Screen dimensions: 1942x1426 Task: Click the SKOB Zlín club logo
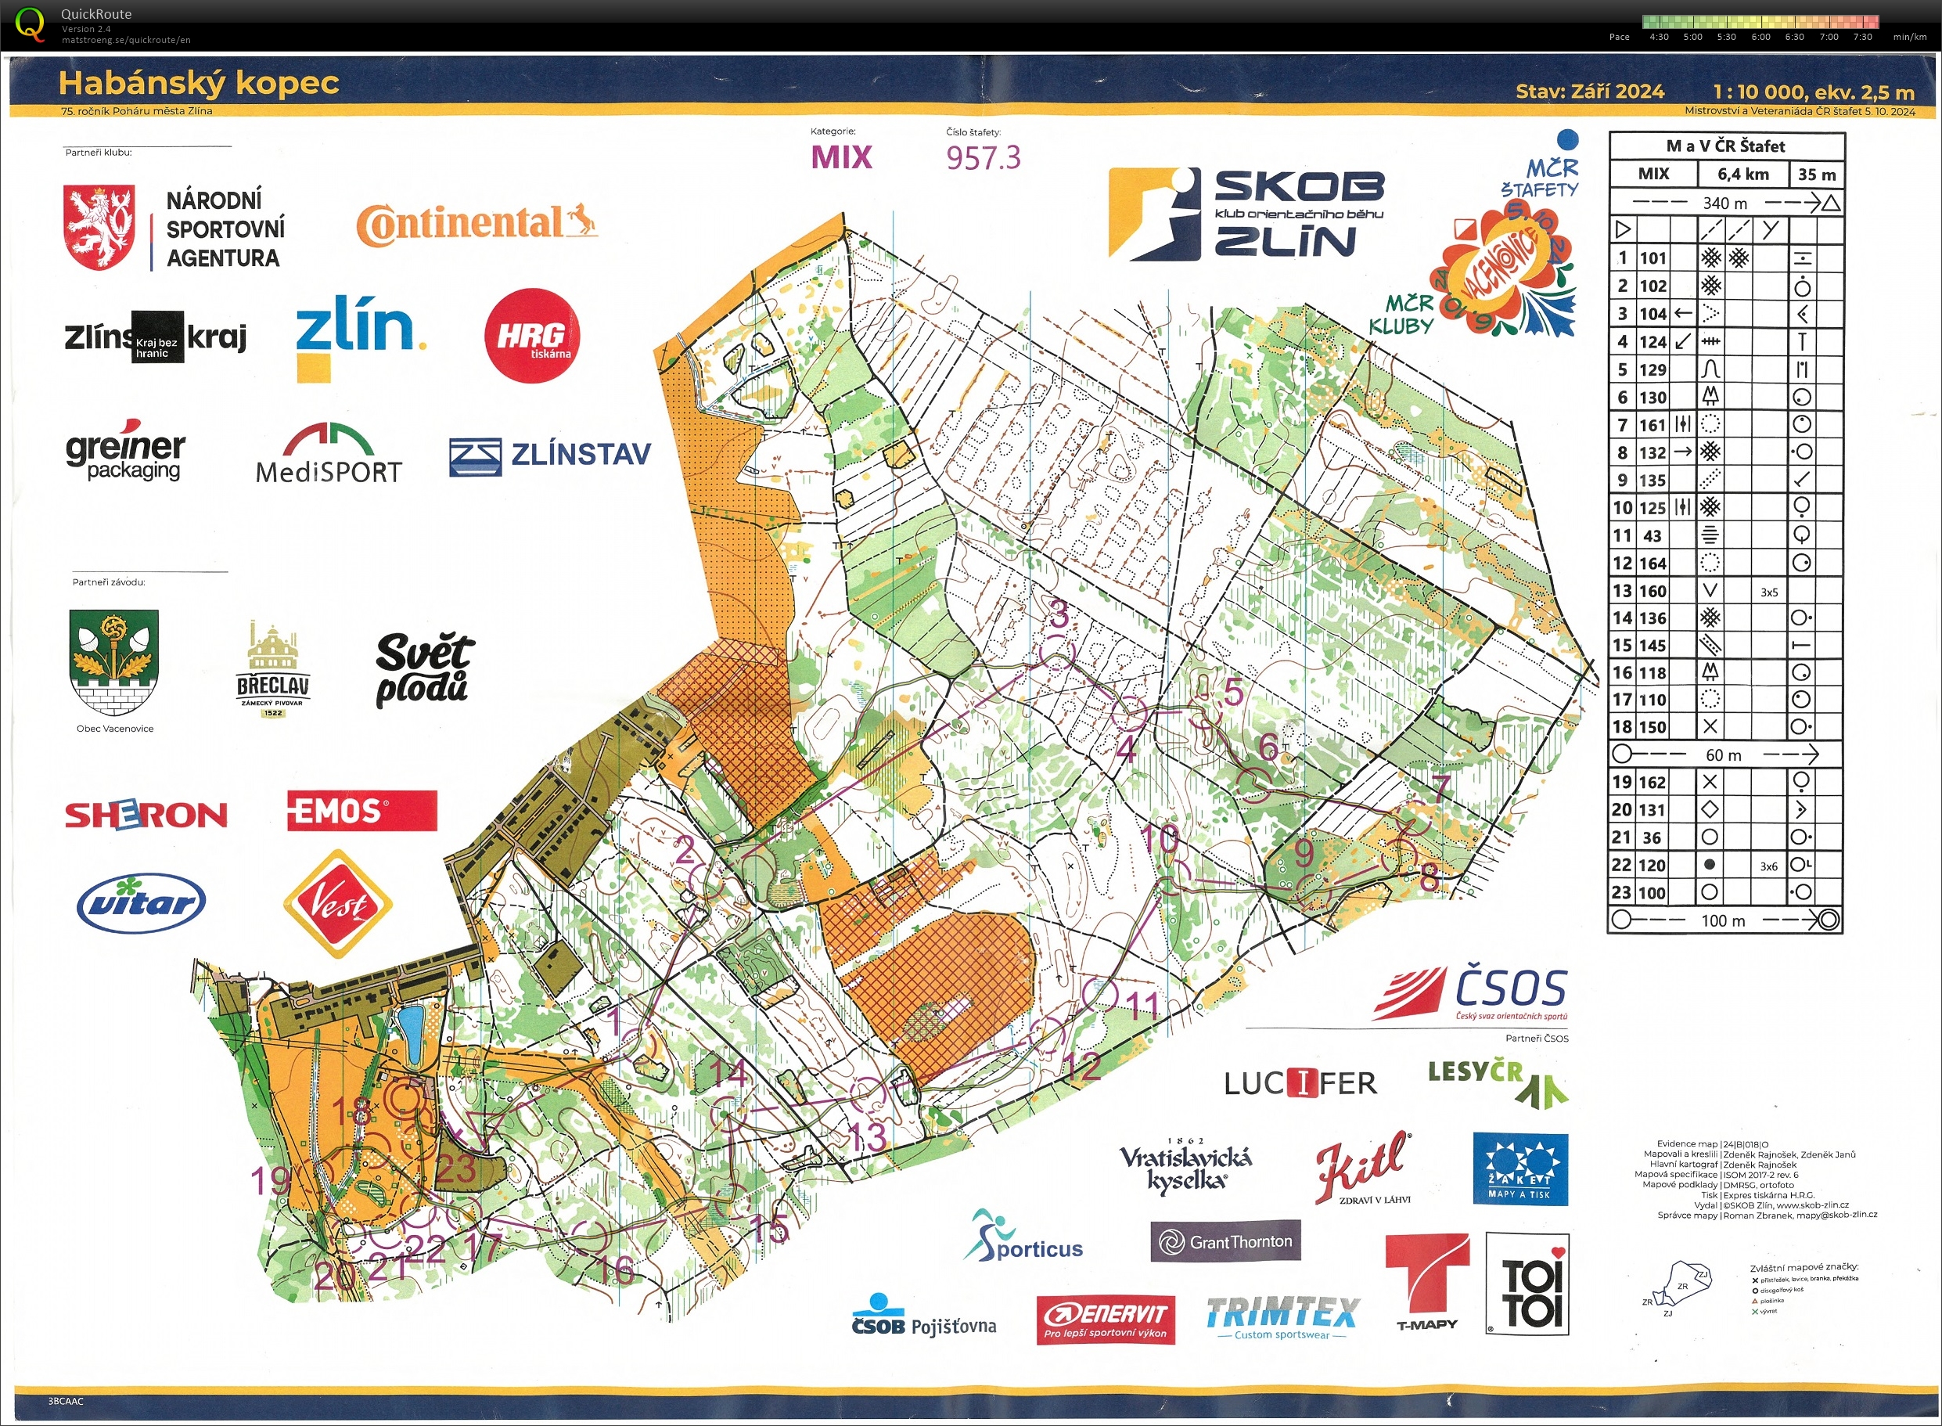tap(1246, 213)
